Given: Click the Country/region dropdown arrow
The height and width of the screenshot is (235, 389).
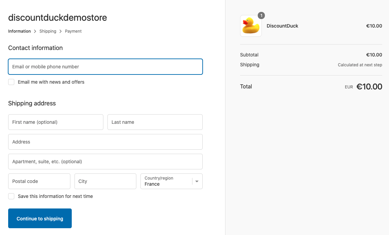Looking at the screenshot, I should pyautogui.click(x=197, y=182).
